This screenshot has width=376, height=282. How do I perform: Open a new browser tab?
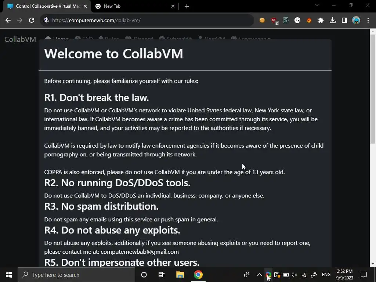coord(187,6)
